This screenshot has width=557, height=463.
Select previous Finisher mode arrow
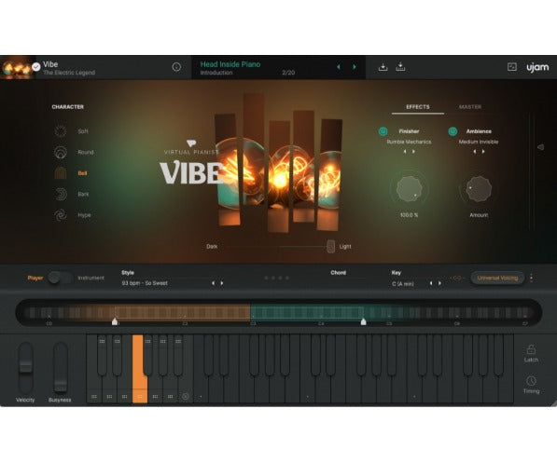tap(405, 152)
